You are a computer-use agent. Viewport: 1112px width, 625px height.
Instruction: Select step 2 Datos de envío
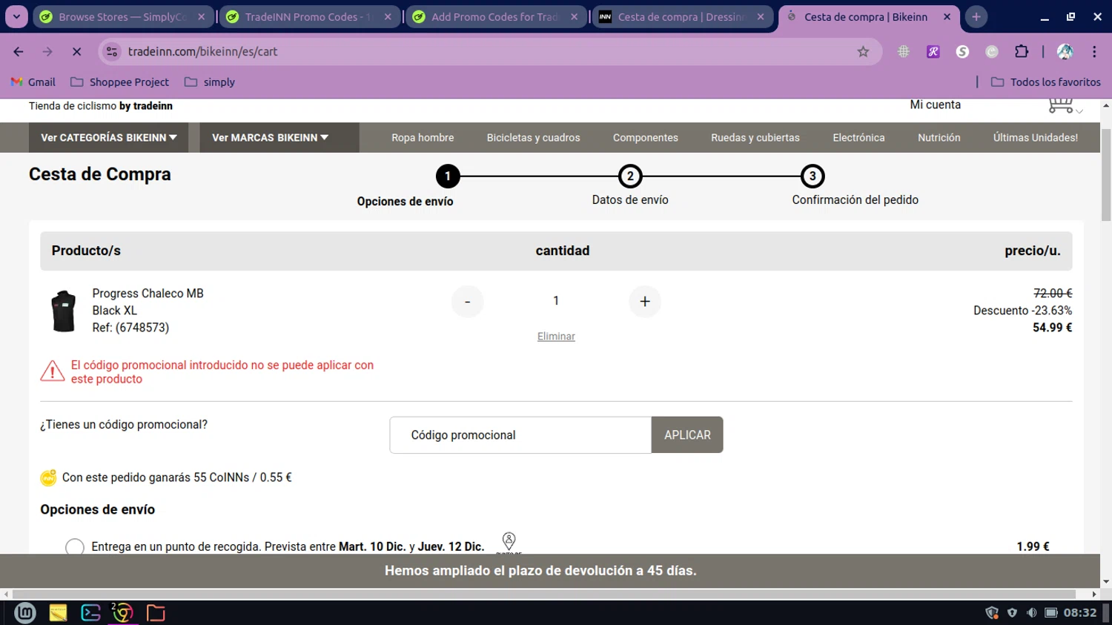click(630, 176)
